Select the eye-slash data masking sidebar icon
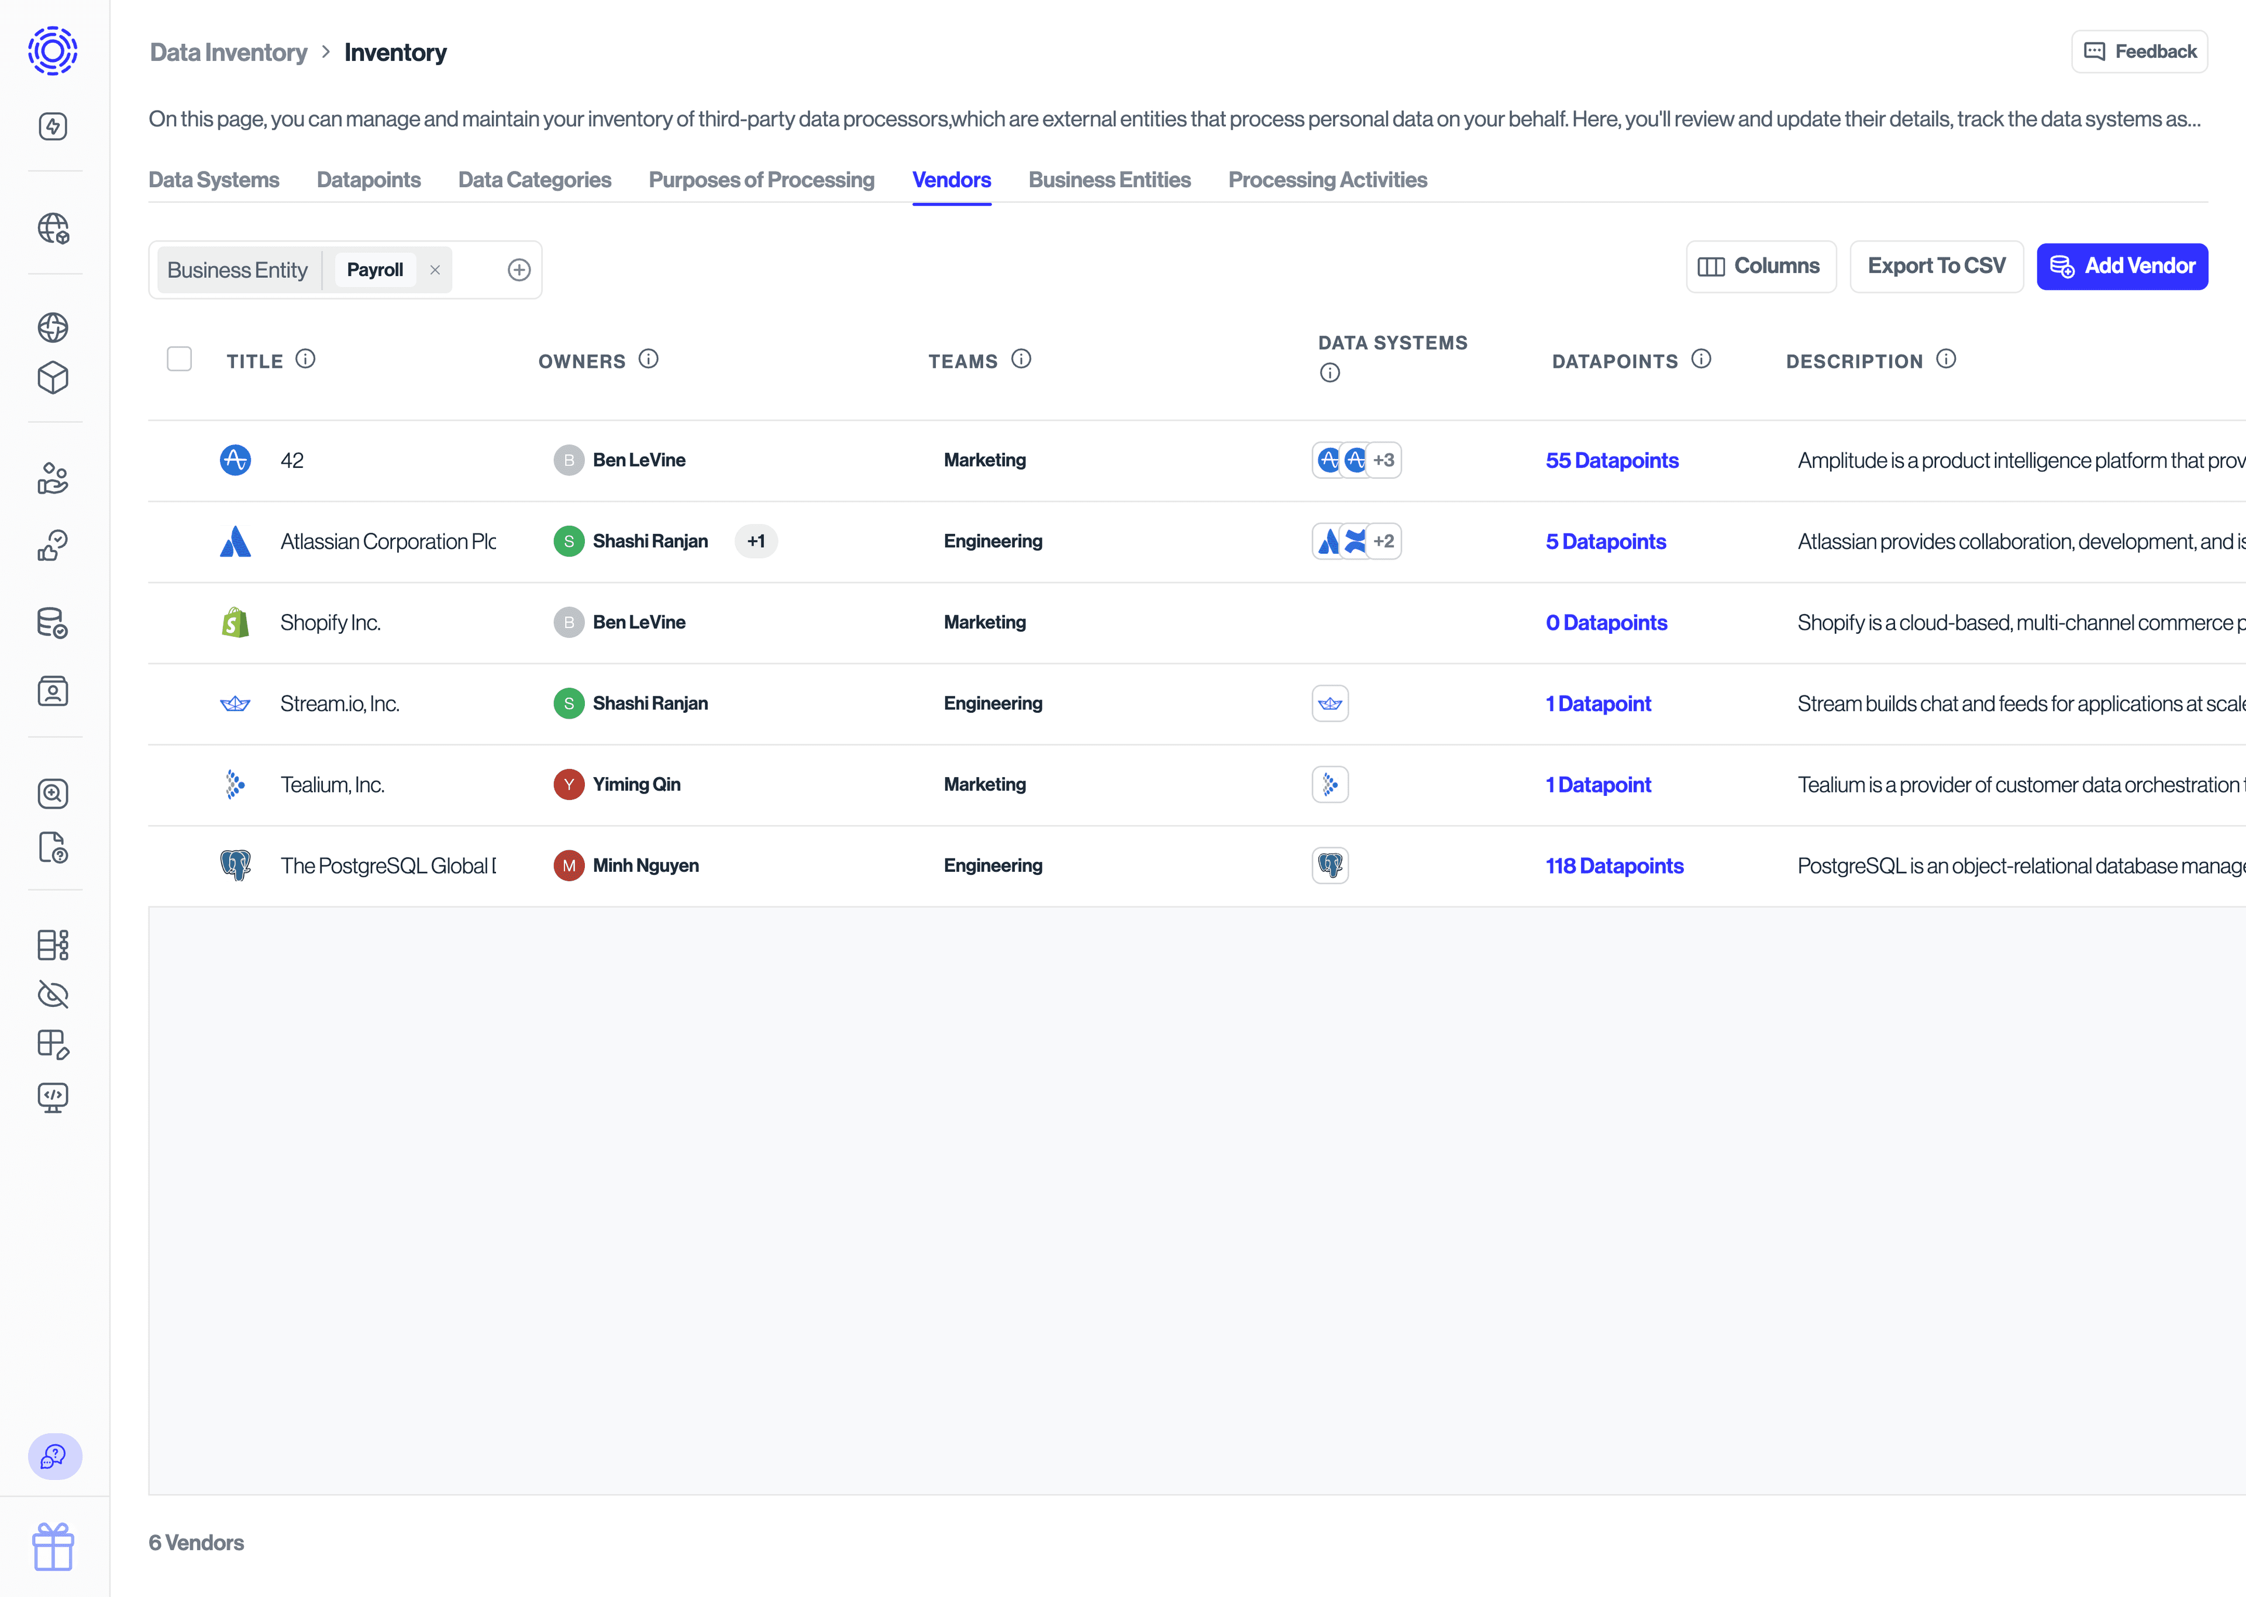Viewport: 2246px width, 1597px height. 53,994
